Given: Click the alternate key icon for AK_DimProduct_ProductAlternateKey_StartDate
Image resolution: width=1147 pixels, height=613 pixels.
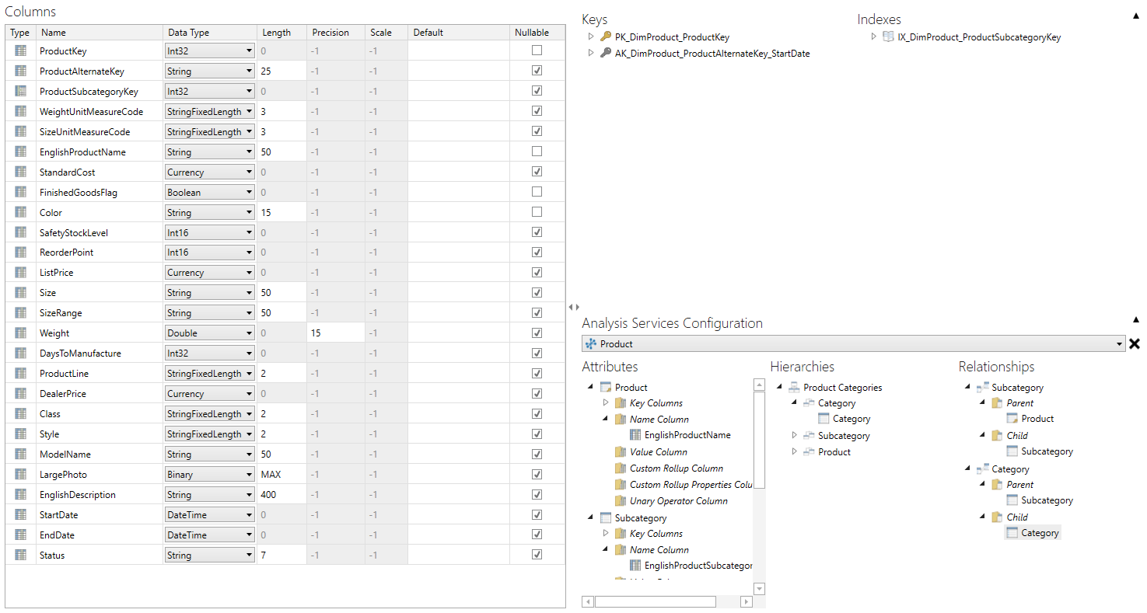Looking at the screenshot, I should pyautogui.click(x=606, y=54).
